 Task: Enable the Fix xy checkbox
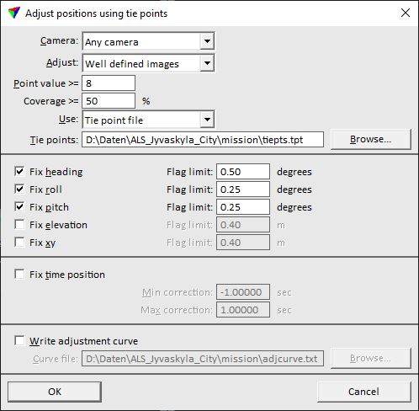[x=19, y=242]
